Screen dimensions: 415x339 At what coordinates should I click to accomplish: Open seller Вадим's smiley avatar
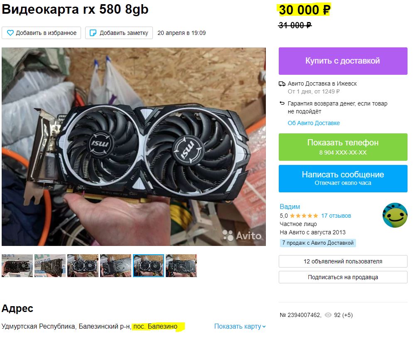pos(395,215)
